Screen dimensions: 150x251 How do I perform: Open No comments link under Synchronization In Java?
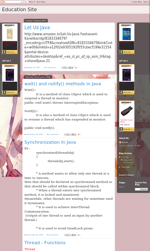(x=53, y=235)
